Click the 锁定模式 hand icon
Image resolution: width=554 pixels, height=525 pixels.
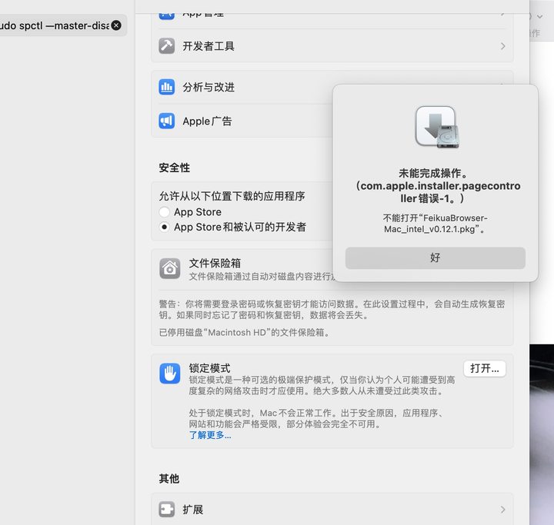tap(170, 374)
